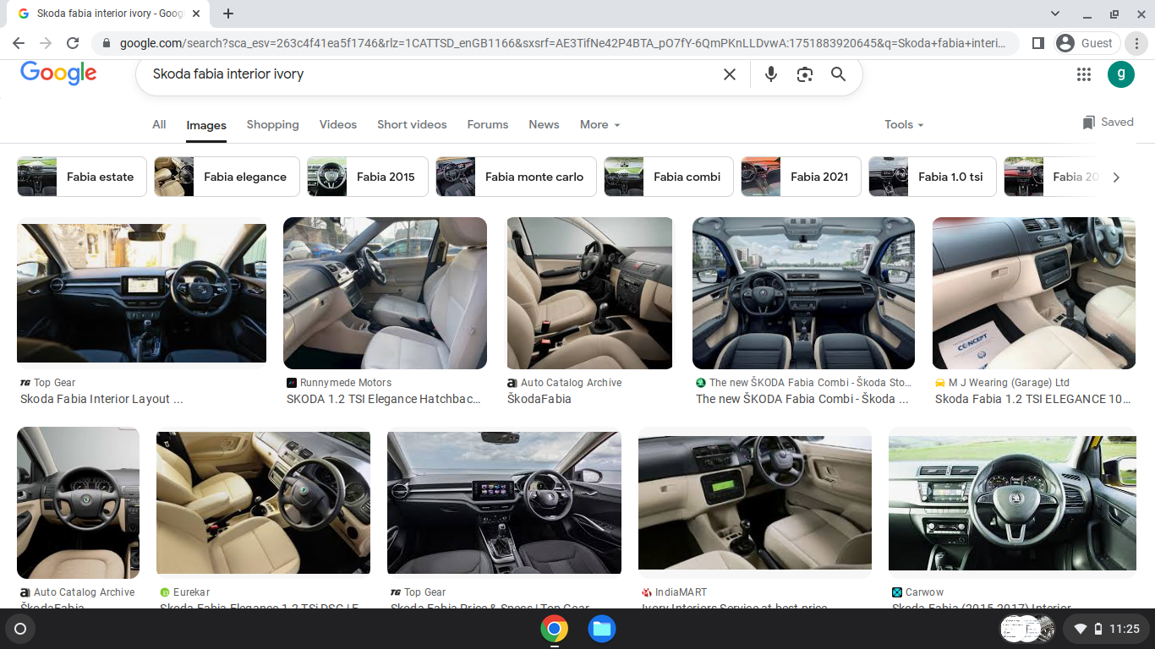Expand the More dropdown
Screen dimensions: 1155x649
pyautogui.click(x=600, y=124)
